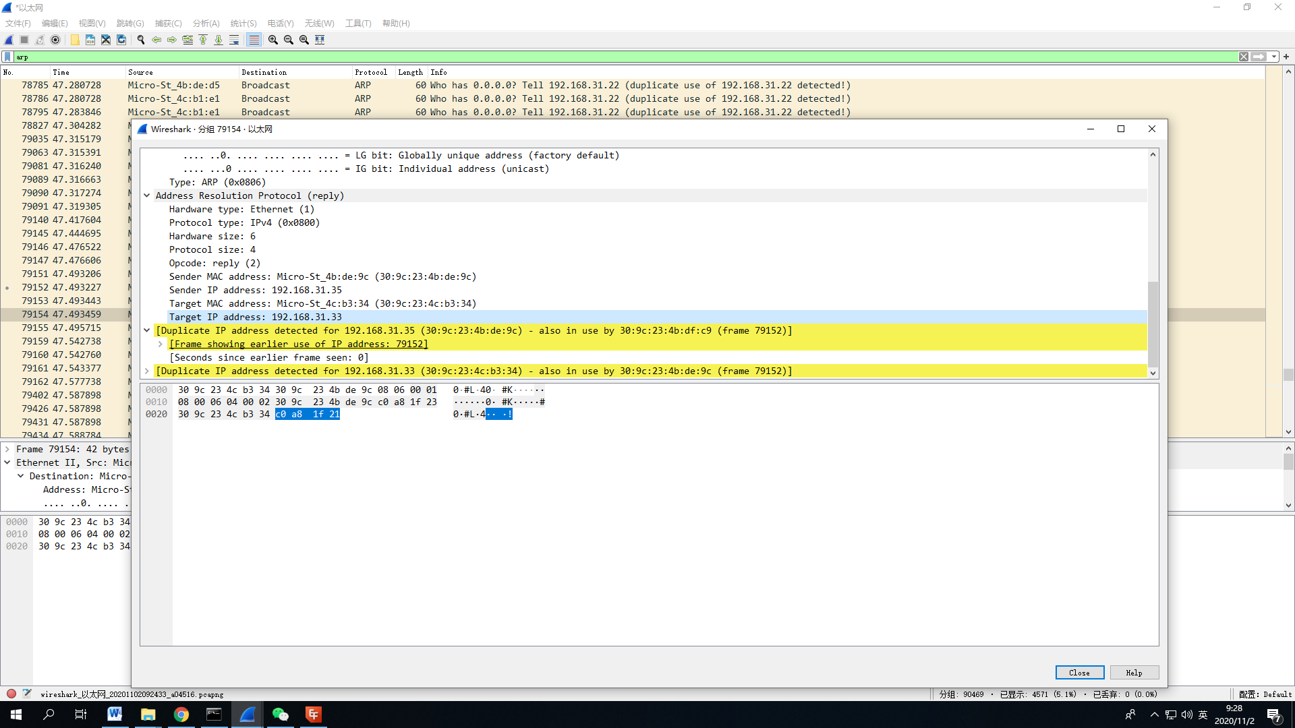Click the open capture file folder icon

(x=75, y=40)
